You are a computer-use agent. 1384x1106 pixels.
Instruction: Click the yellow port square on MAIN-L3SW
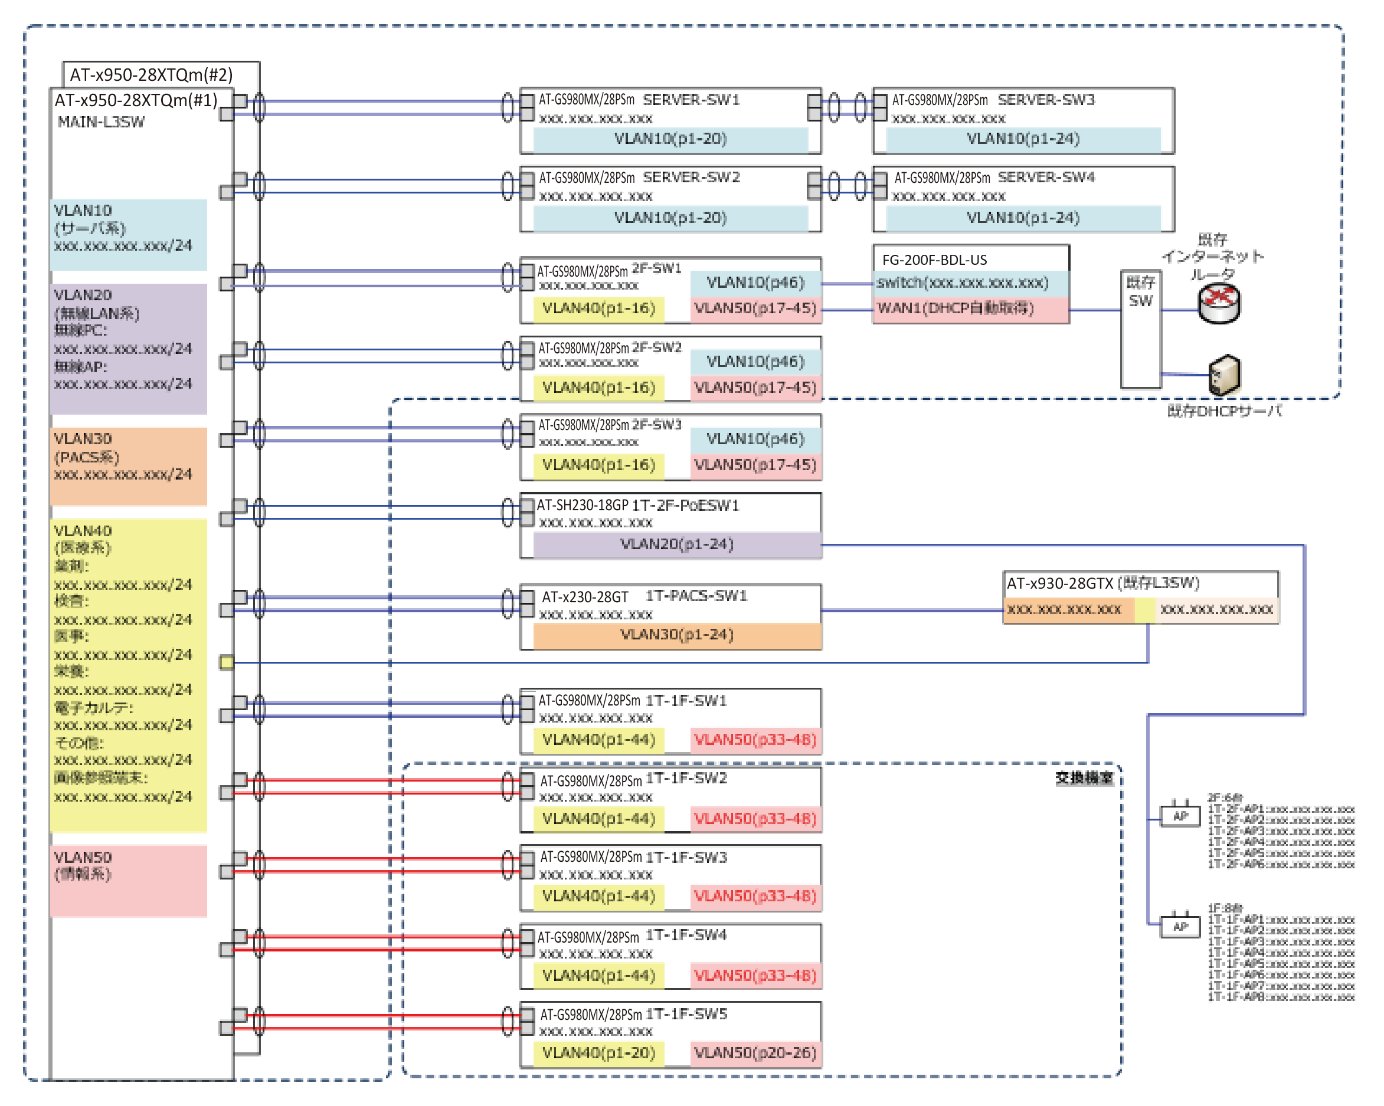[227, 662]
